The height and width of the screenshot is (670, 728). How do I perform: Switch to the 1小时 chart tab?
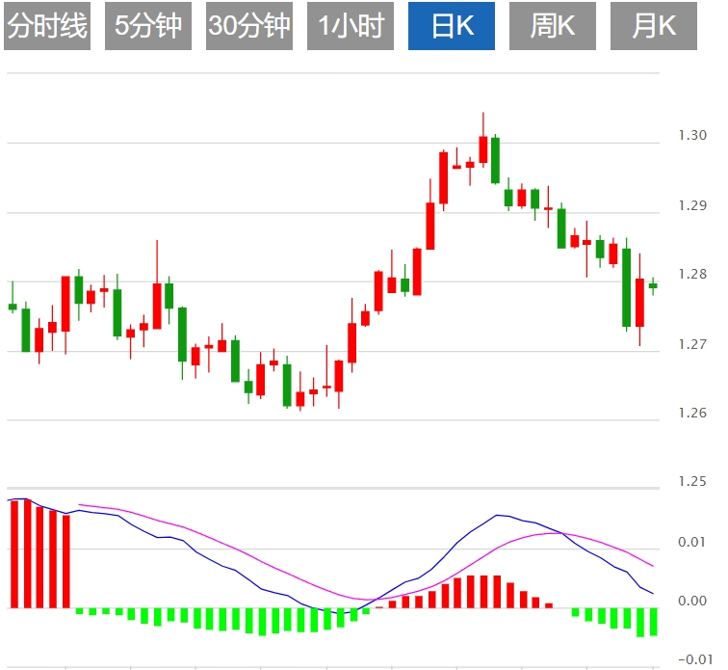click(x=351, y=26)
